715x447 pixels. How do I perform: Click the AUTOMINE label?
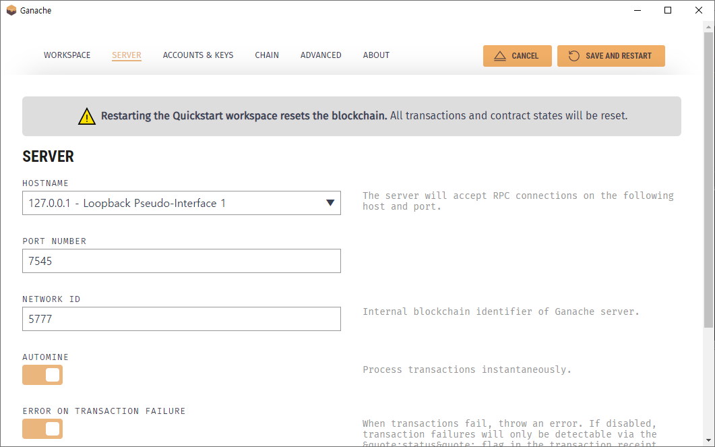point(46,357)
